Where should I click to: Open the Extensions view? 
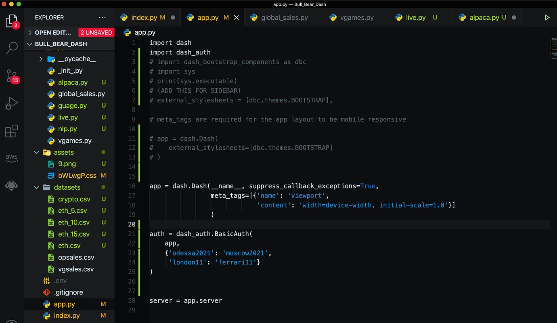coord(12,130)
